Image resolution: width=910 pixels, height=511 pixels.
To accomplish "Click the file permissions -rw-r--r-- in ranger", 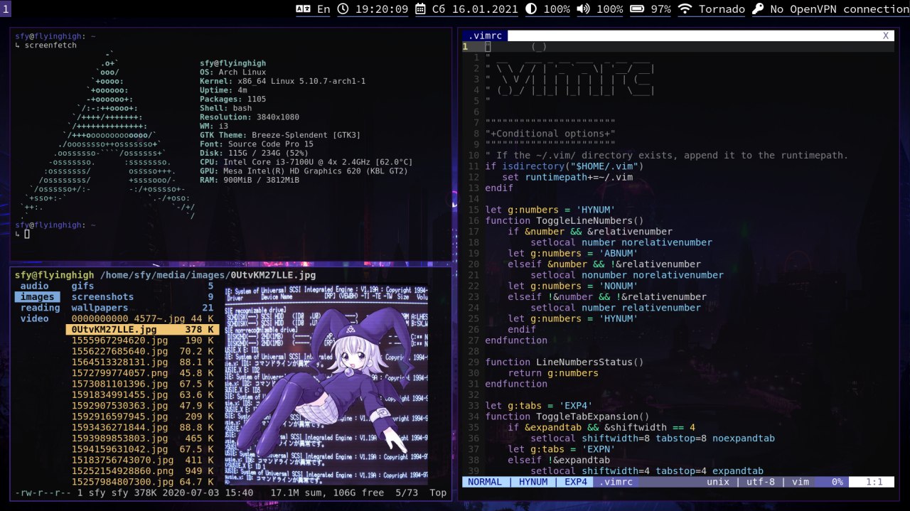I will coord(43,493).
